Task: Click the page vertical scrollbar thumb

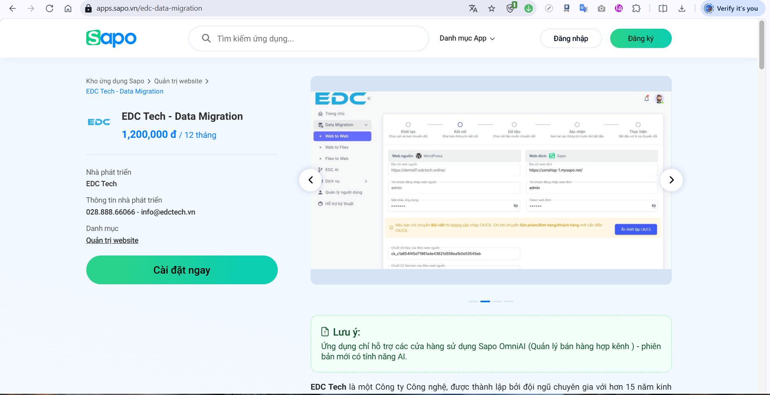Action: [761, 45]
